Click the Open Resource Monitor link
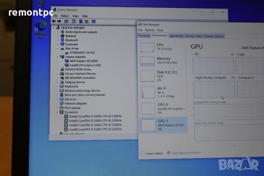The width and height of the screenshot is (264, 176). 186,153
